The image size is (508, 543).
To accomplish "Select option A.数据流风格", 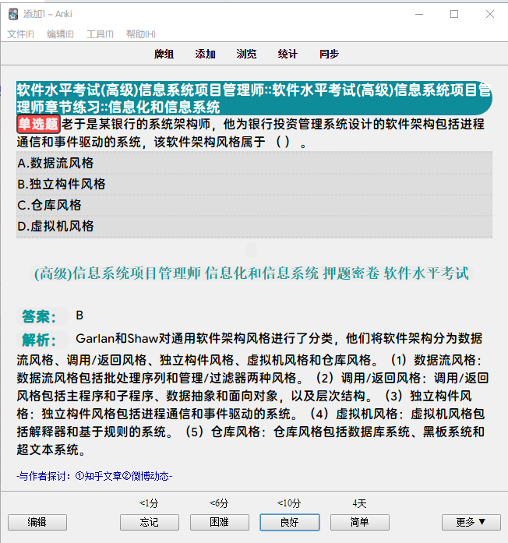I will point(254,163).
